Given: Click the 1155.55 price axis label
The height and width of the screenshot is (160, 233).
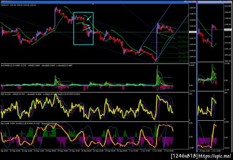Looking at the screenshot, I should coord(193,8).
